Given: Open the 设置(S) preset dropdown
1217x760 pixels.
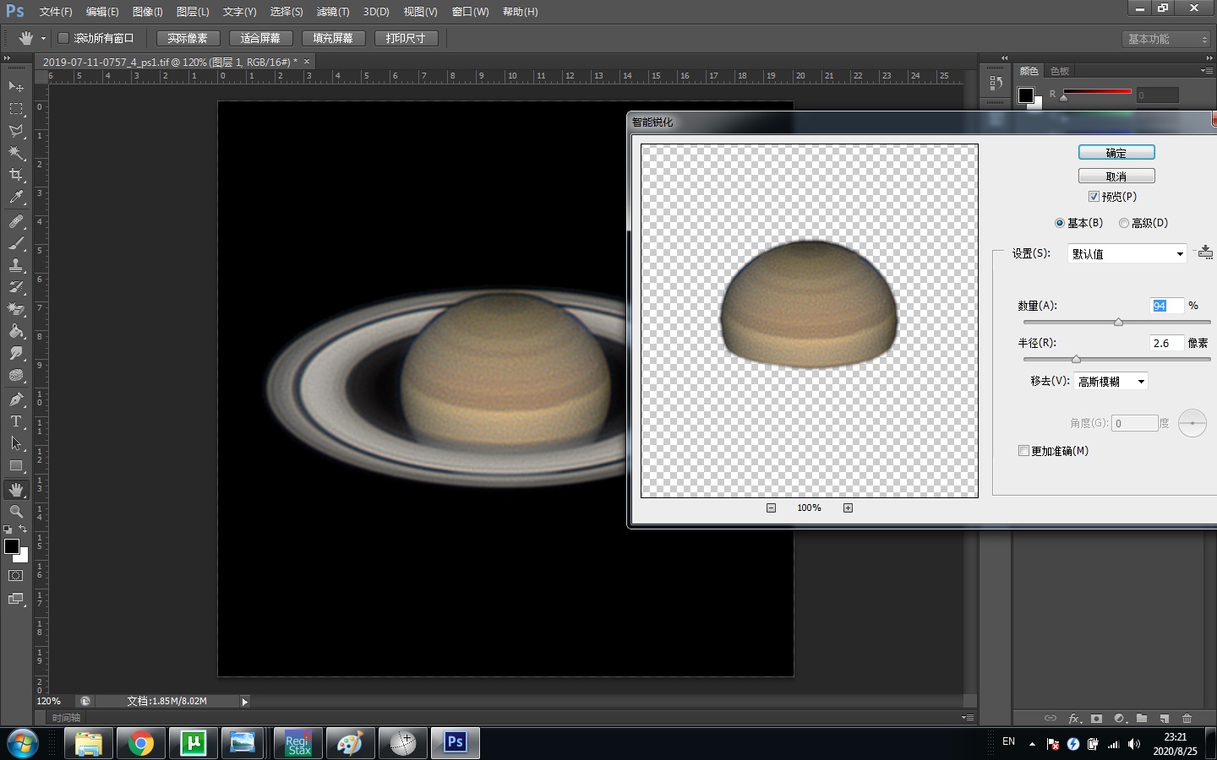Looking at the screenshot, I should point(1127,253).
